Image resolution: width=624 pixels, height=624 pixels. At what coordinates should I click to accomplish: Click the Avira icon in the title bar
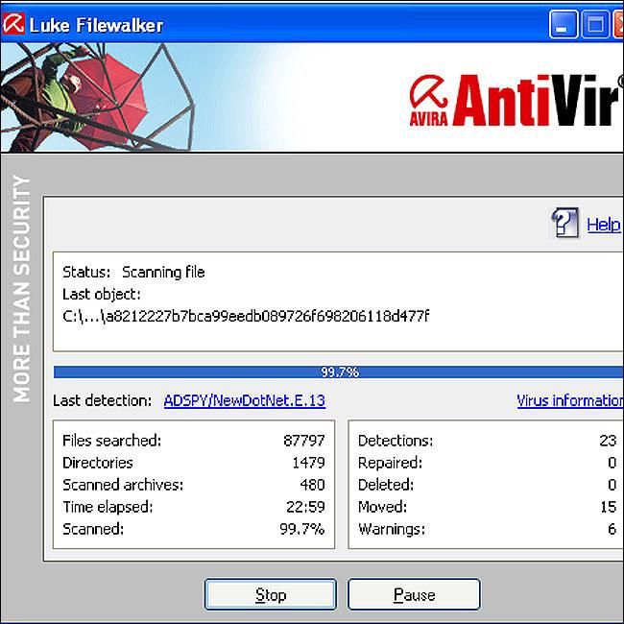[x=13, y=23]
